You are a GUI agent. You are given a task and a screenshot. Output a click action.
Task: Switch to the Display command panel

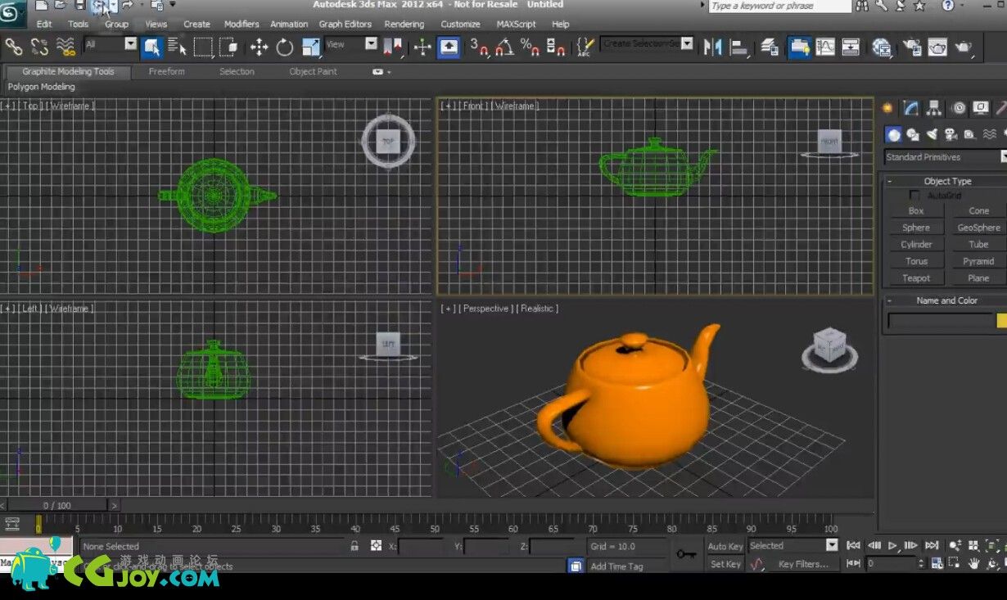click(982, 108)
